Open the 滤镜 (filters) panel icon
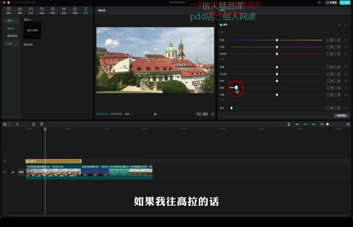353x227 pixels. coord(75,10)
